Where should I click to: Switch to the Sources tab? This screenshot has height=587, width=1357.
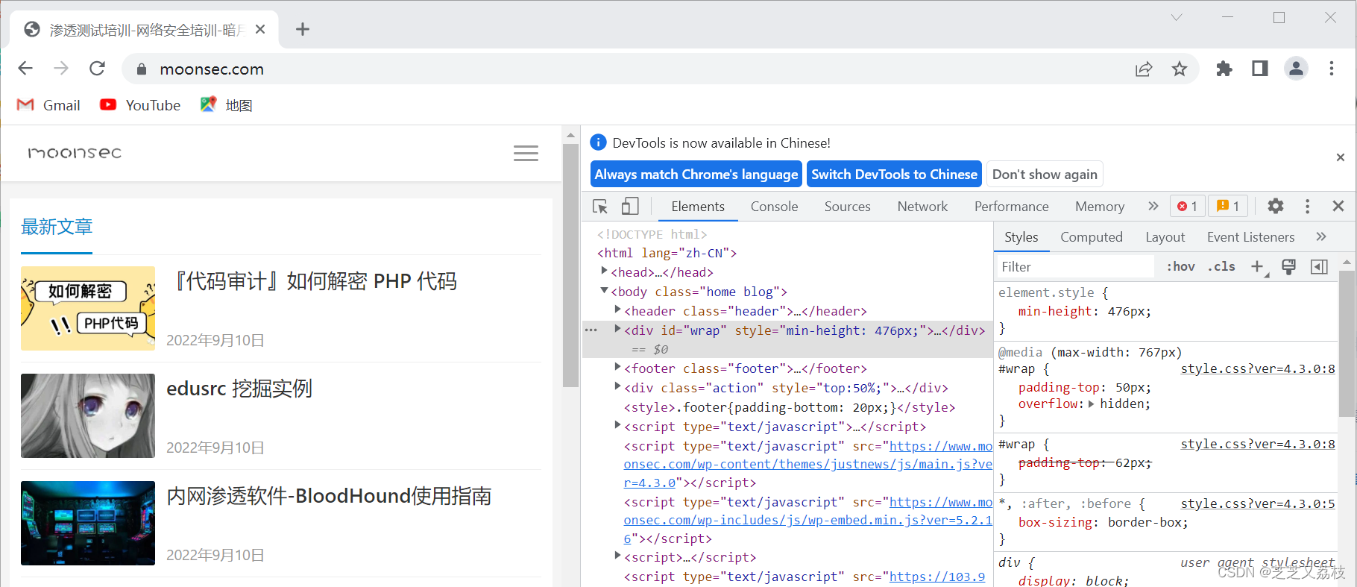[847, 207]
